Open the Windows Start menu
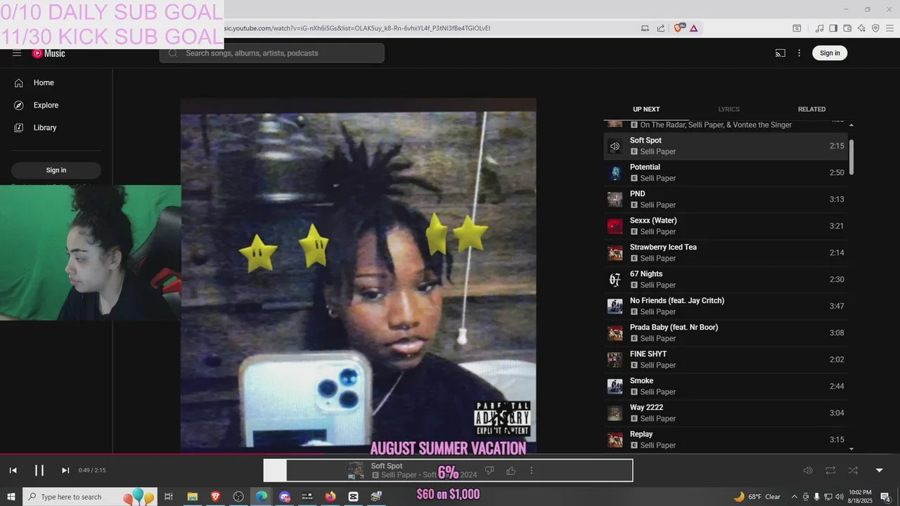The width and height of the screenshot is (900, 506). pos(11,497)
